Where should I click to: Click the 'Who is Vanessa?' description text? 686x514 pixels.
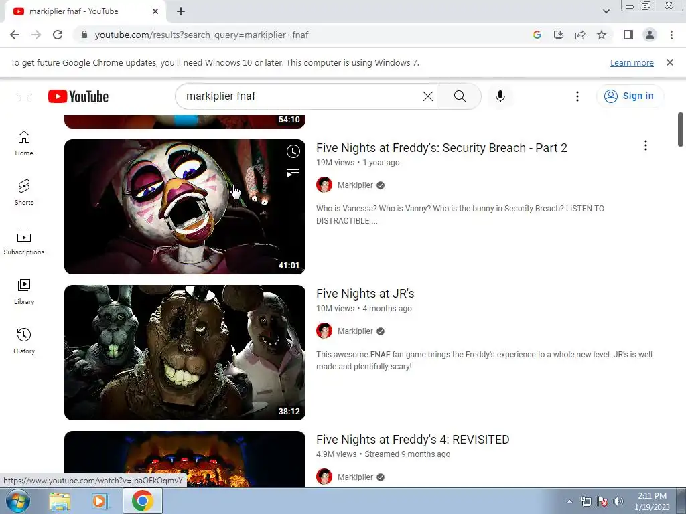click(x=460, y=215)
